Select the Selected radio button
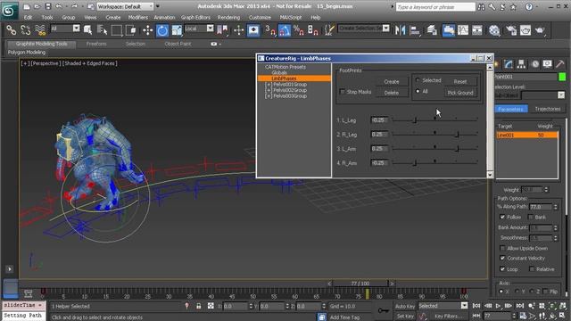571x321 pixels. tap(418, 80)
